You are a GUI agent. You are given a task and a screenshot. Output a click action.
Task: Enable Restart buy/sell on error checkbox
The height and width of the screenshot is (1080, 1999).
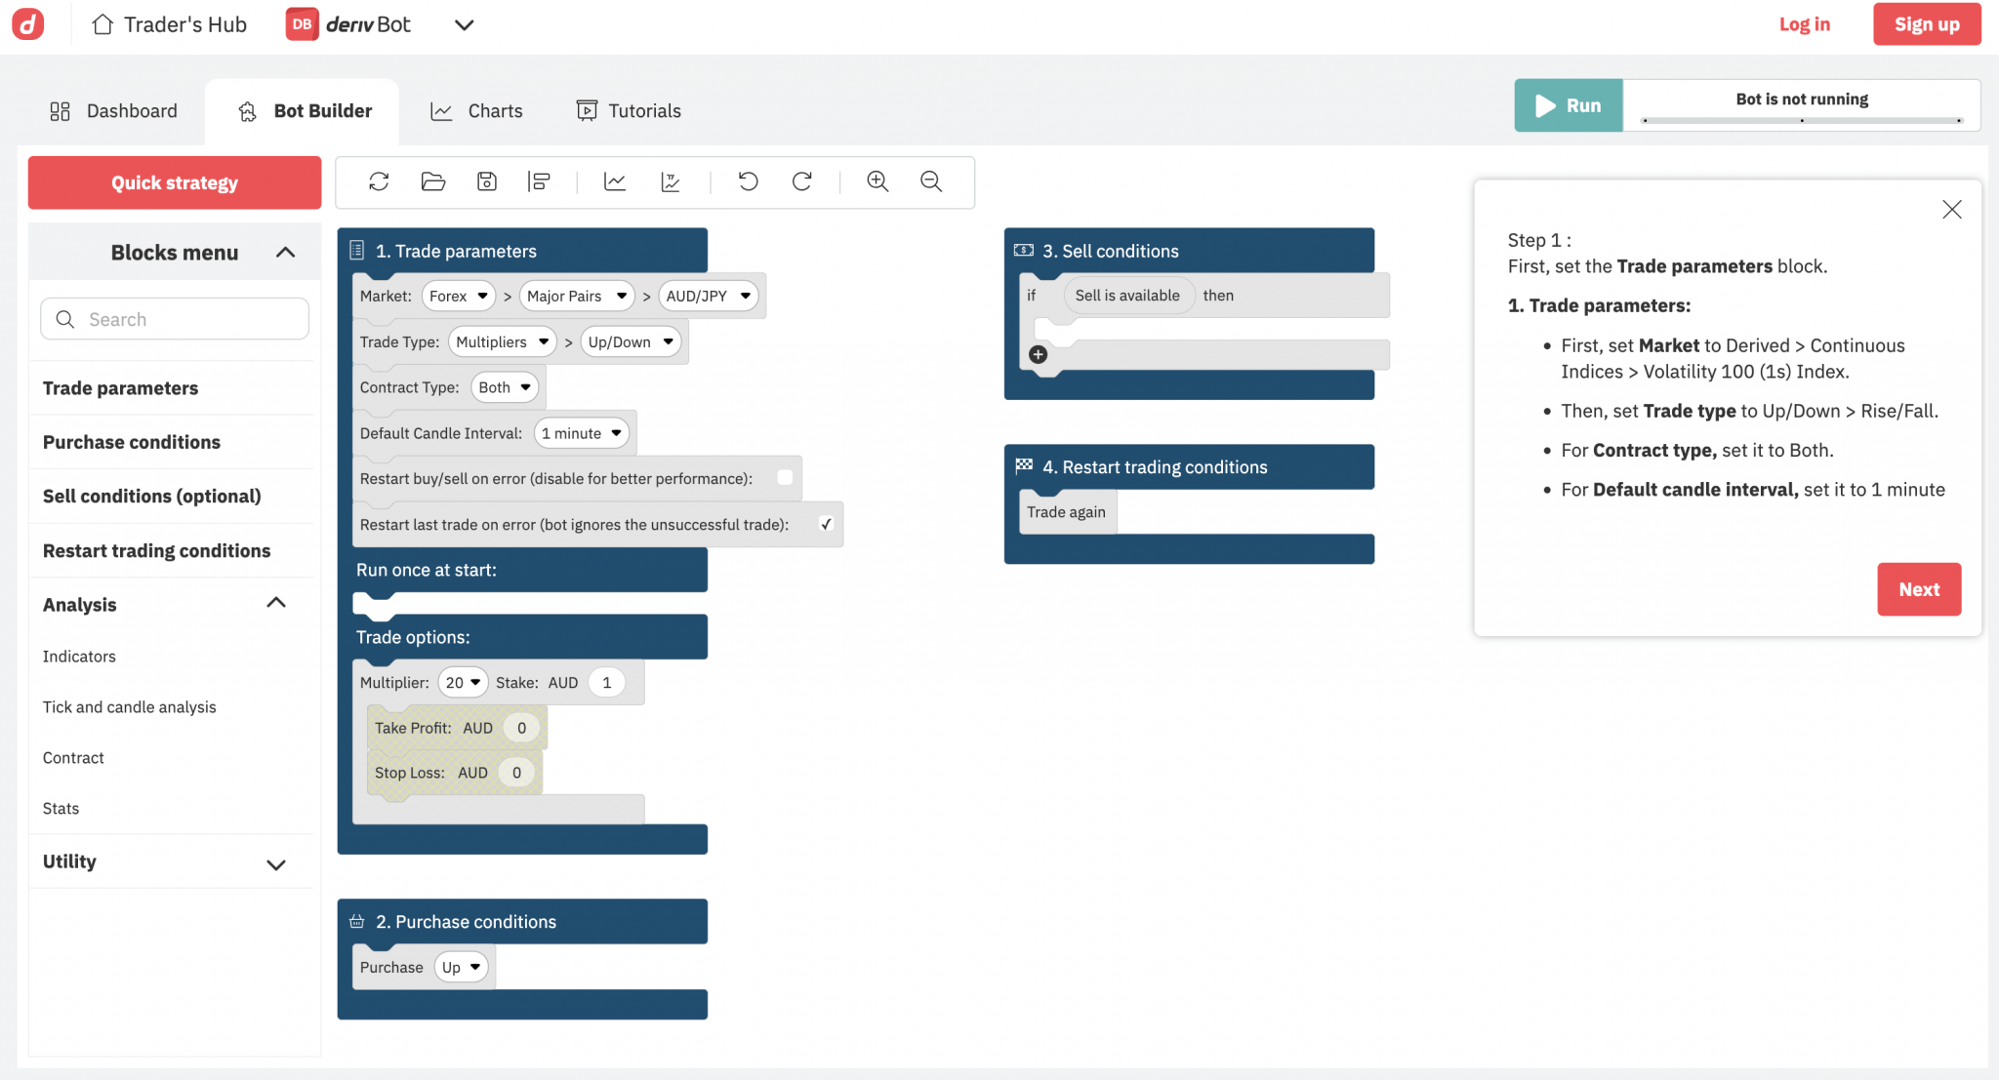tap(785, 478)
